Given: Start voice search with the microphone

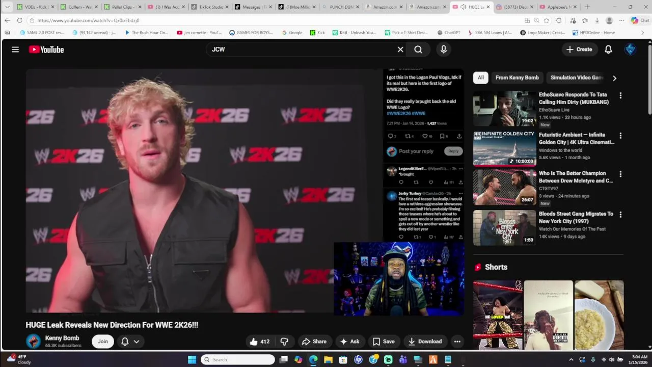Looking at the screenshot, I should [444, 49].
